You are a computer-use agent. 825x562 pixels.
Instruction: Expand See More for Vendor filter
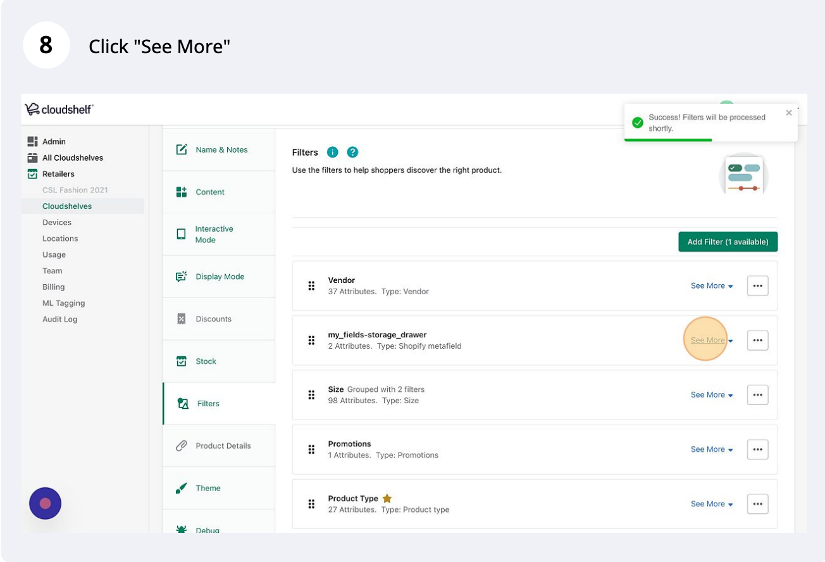click(712, 286)
